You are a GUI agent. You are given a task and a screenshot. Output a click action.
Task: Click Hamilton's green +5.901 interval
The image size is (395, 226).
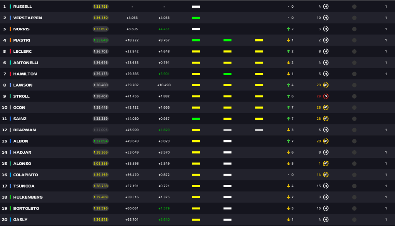click(x=164, y=74)
